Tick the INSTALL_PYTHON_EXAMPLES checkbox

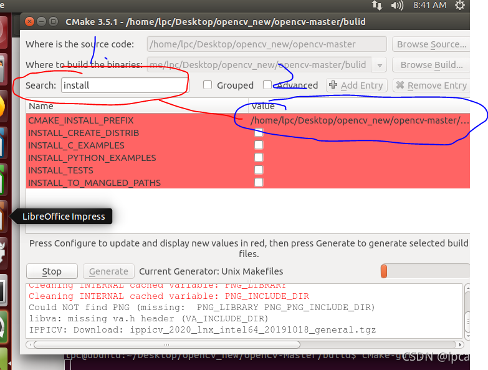pos(259,158)
